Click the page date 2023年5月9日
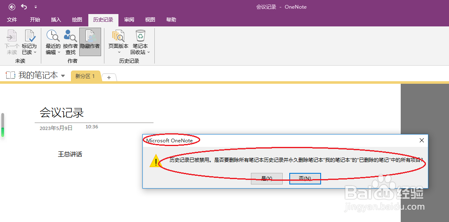This screenshot has width=449, height=222. point(56,128)
